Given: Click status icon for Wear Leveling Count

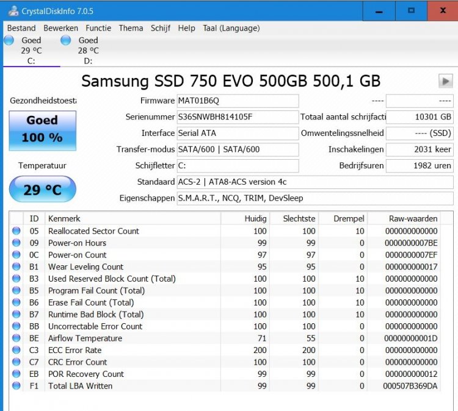Looking at the screenshot, I should (16, 267).
